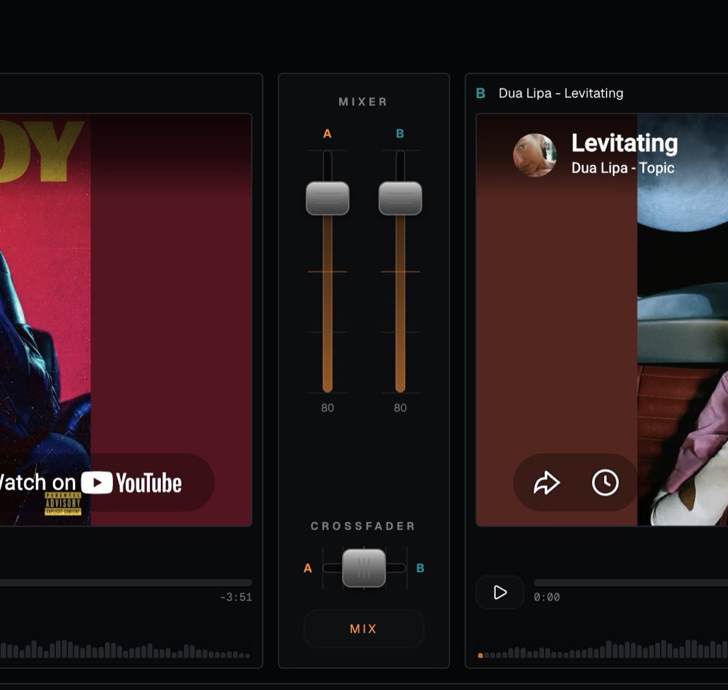Screen dimensions: 728x690
Task: Click the Levitating video thumbnail in deck B
Action: (602, 320)
